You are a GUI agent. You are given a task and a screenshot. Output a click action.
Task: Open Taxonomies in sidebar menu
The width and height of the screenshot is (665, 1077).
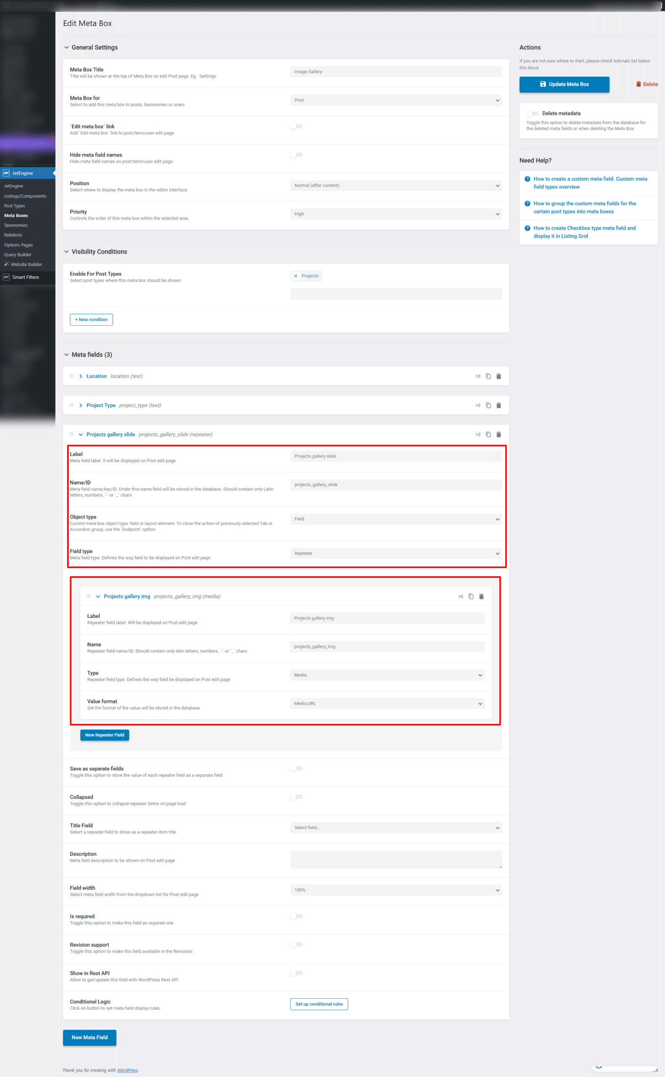pyautogui.click(x=16, y=225)
